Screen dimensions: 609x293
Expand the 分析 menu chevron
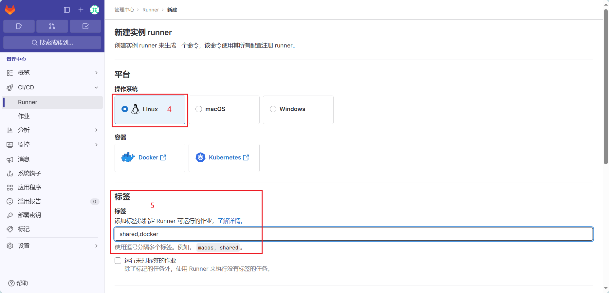tap(96, 130)
